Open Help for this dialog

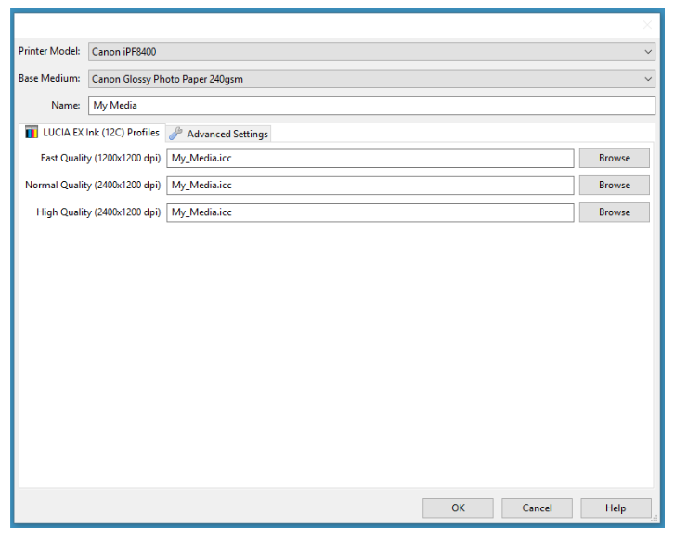[616, 508]
